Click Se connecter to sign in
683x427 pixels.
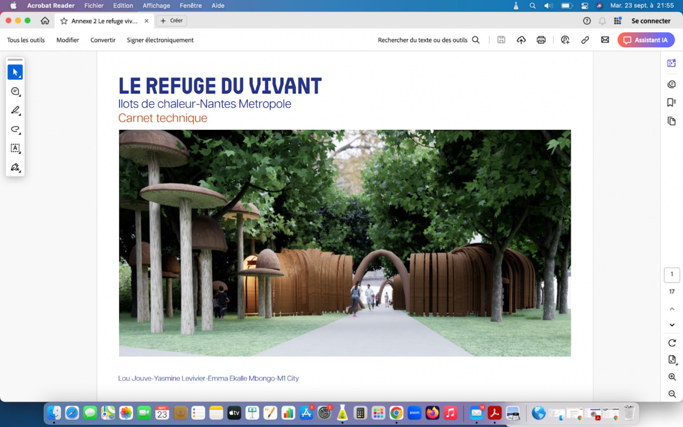pyautogui.click(x=651, y=21)
